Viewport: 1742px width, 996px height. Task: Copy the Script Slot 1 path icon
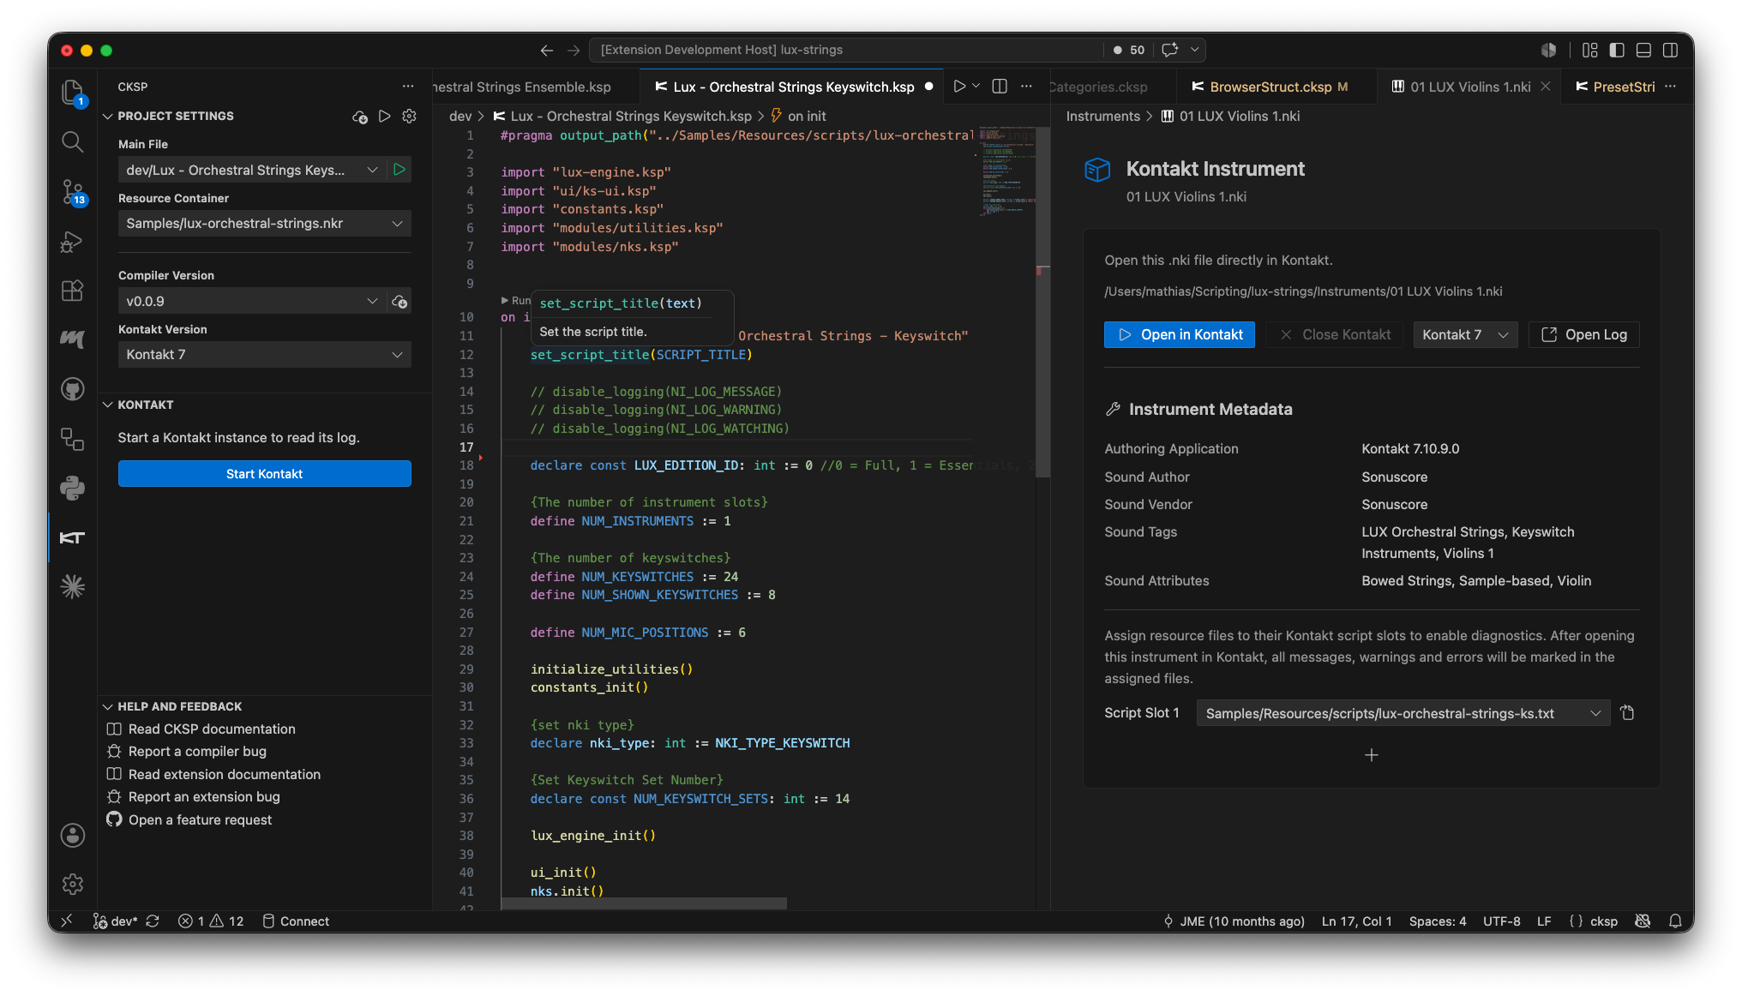click(x=1627, y=713)
